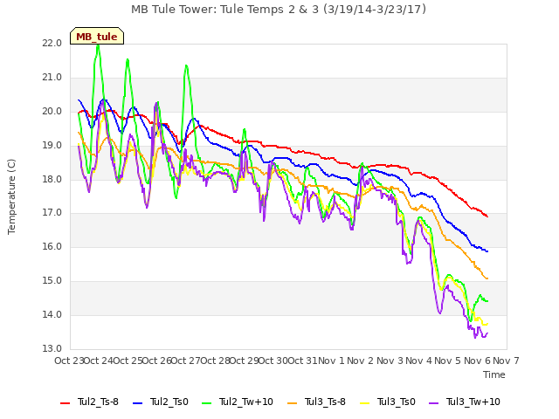Click the Nov 4 x-axis tick label
Image resolution: width=559 pixels, height=419 pixels.
pyautogui.click(x=419, y=361)
